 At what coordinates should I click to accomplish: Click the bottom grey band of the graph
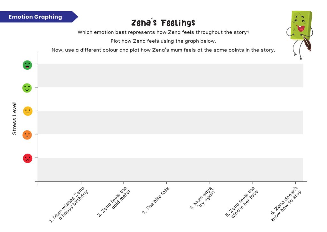click(x=171, y=170)
